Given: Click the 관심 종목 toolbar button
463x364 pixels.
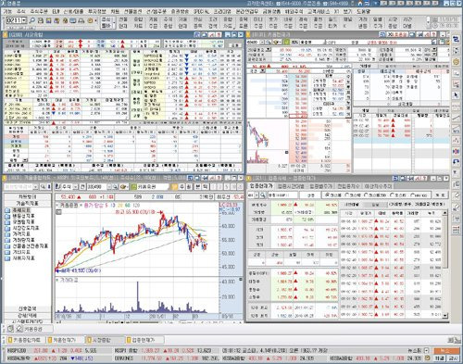Looking at the screenshot, I should [197, 22].
